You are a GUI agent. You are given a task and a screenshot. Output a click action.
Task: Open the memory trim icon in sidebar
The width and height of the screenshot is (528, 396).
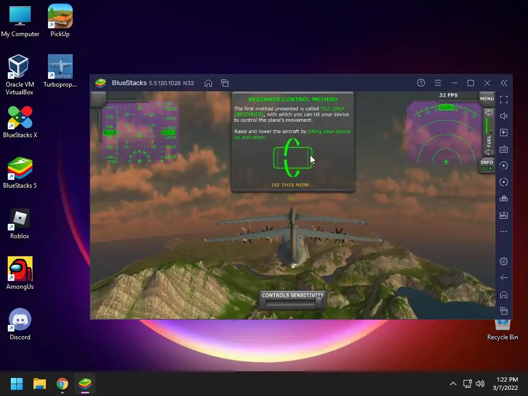pos(504,199)
